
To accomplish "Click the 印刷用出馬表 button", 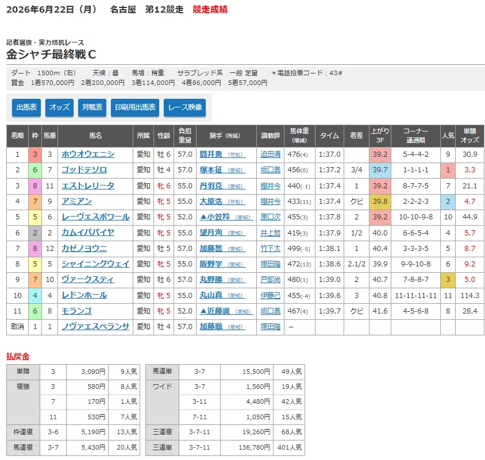I will point(135,107).
